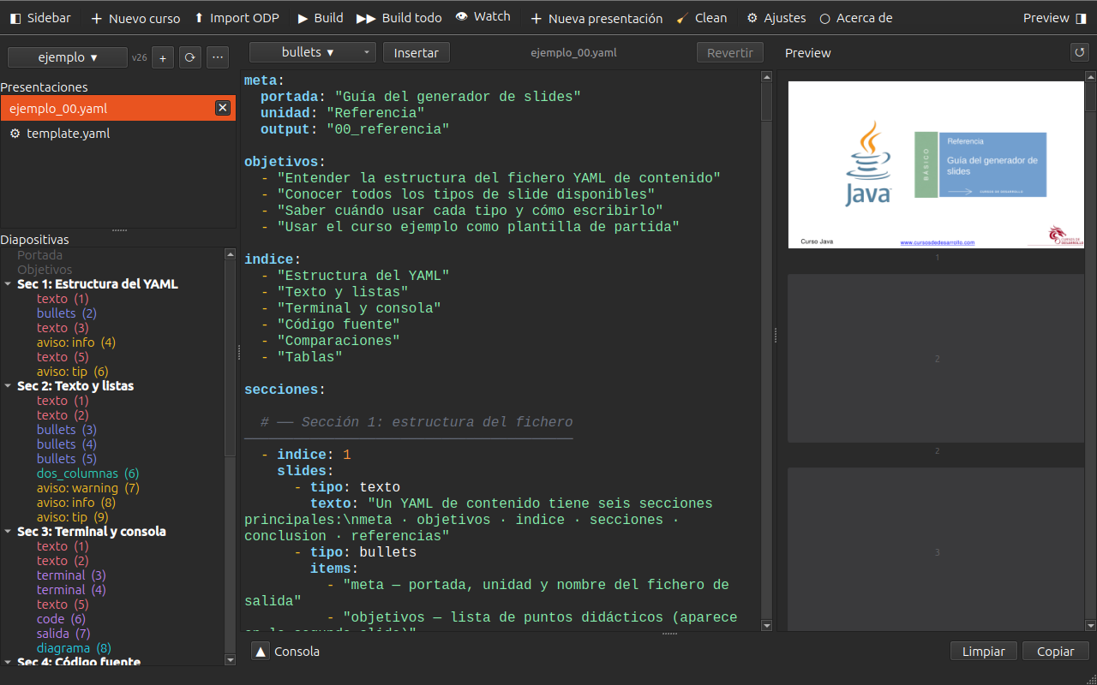Screen dimensions: 1097x685
Task: Select terminal (3) under Sec 3
Action: [x=71, y=575]
